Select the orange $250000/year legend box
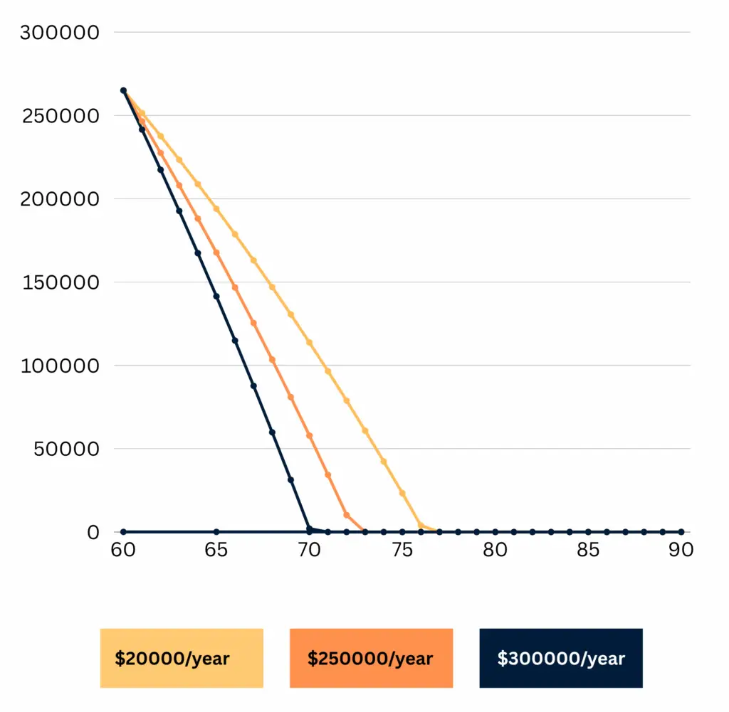The image size is (729, 712). tap(371, 658)
